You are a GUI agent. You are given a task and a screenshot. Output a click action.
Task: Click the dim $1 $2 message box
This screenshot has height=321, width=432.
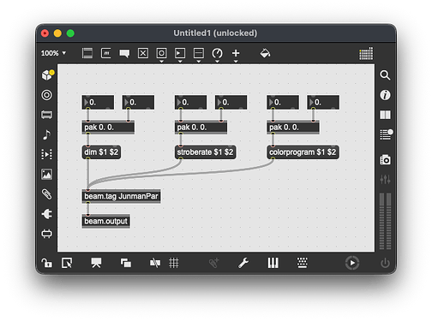point(101,152)
